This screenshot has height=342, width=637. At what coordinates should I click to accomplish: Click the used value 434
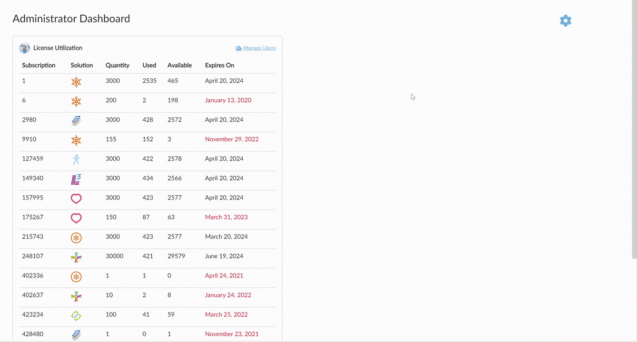pos(148,178)
